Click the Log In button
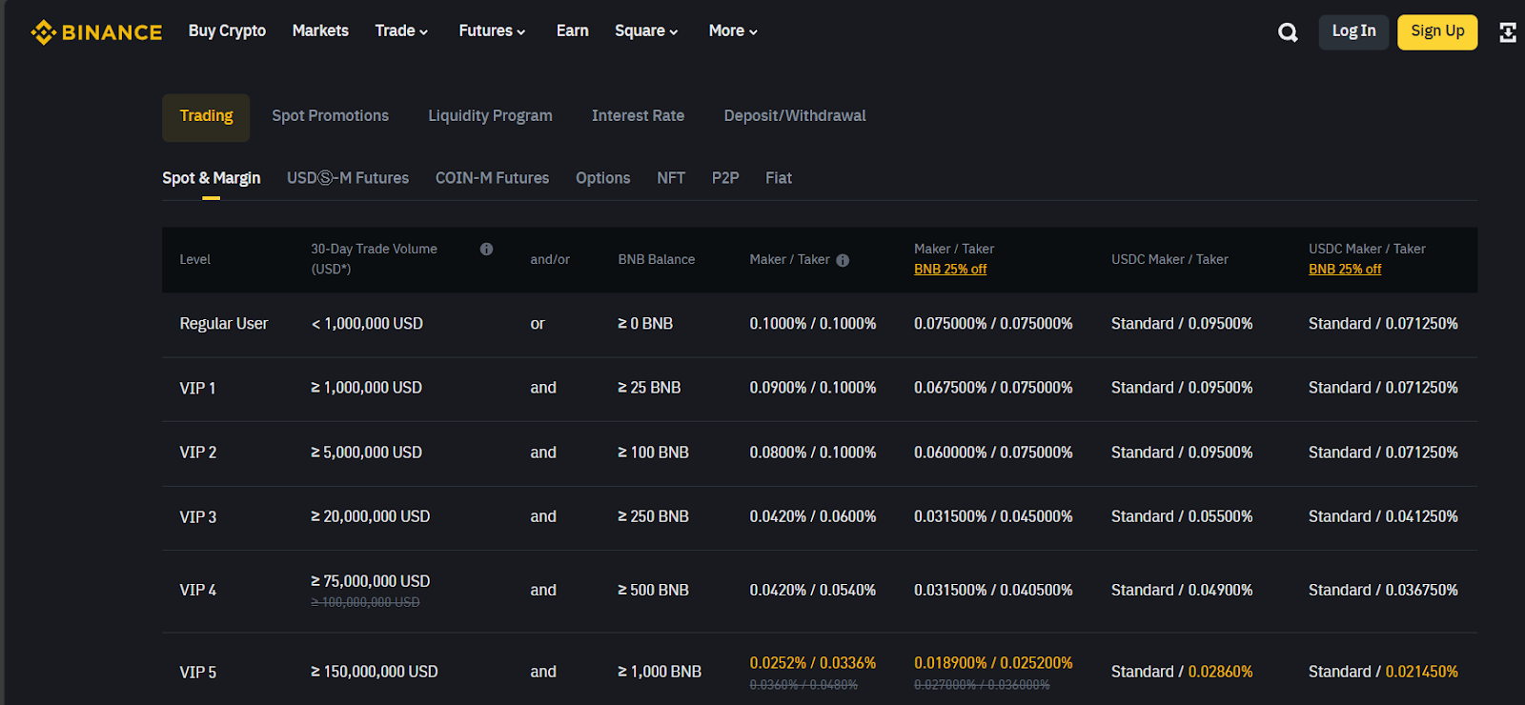The image size is (1525, 705). pyautogui.click(x=1353, y=31)
